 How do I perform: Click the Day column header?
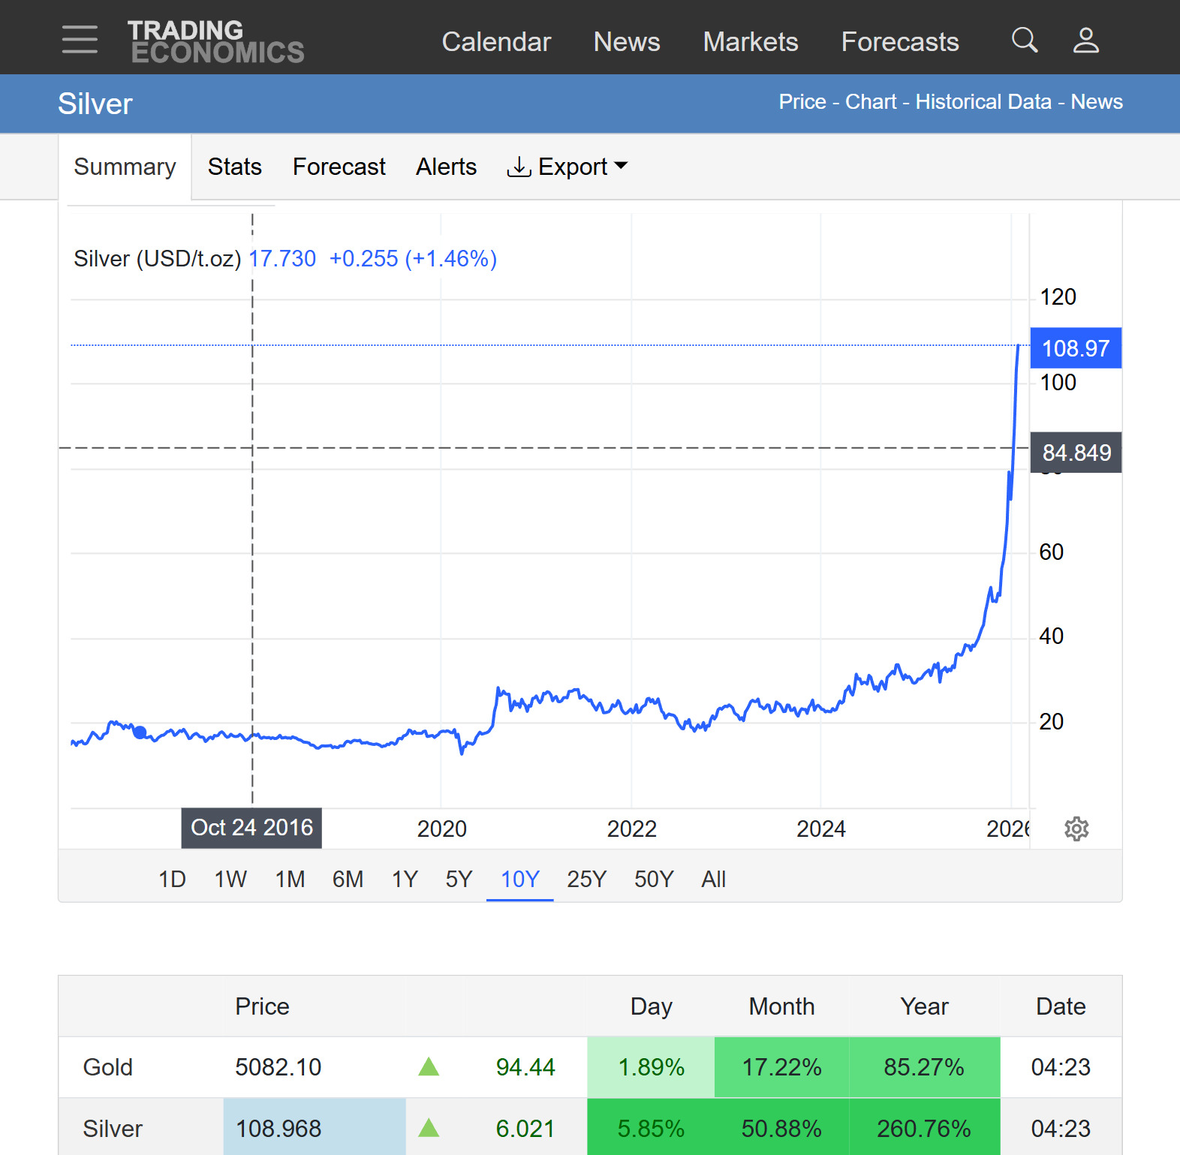(651, 1006)
